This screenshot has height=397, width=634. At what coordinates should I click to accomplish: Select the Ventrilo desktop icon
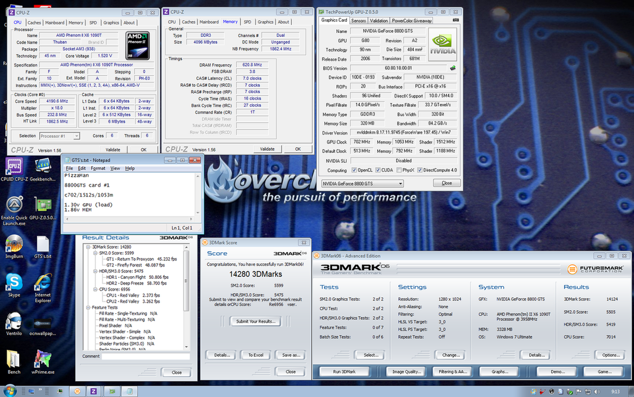14,324
